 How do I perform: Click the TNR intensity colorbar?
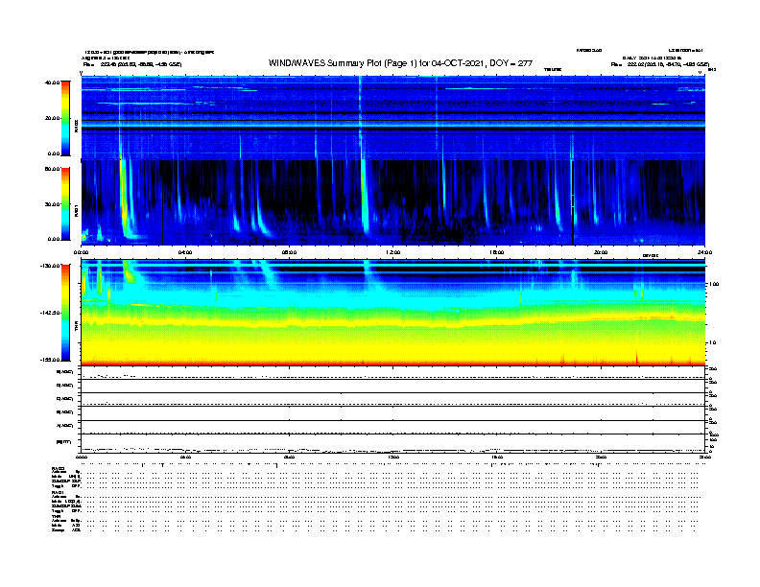click(65, 313)
